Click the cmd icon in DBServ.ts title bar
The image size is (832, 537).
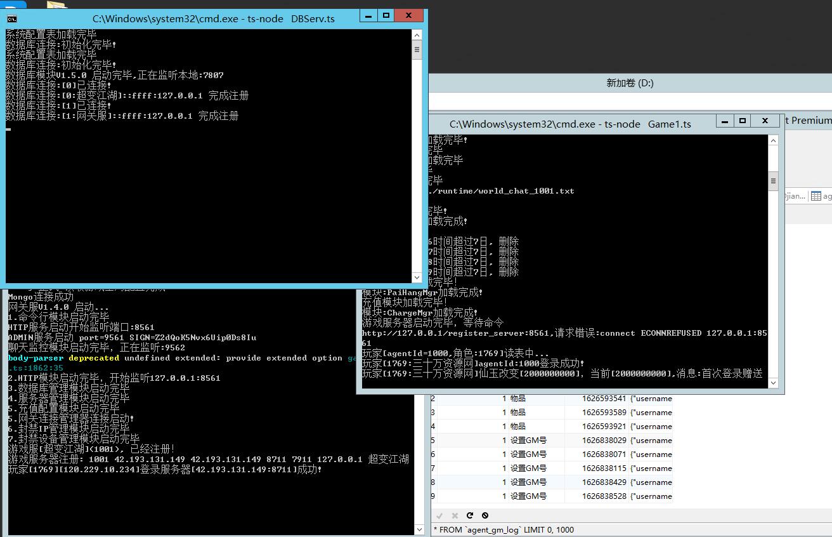click(12, 19)
